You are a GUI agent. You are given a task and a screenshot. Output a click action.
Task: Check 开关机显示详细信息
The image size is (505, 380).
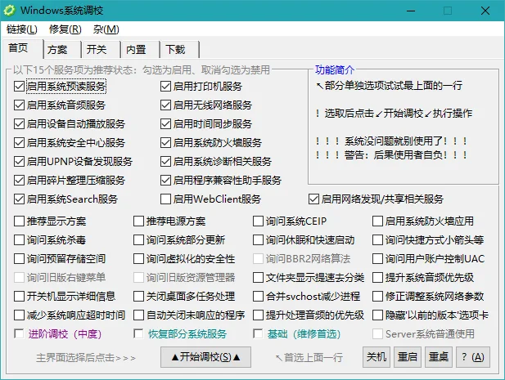coord(20,297)
